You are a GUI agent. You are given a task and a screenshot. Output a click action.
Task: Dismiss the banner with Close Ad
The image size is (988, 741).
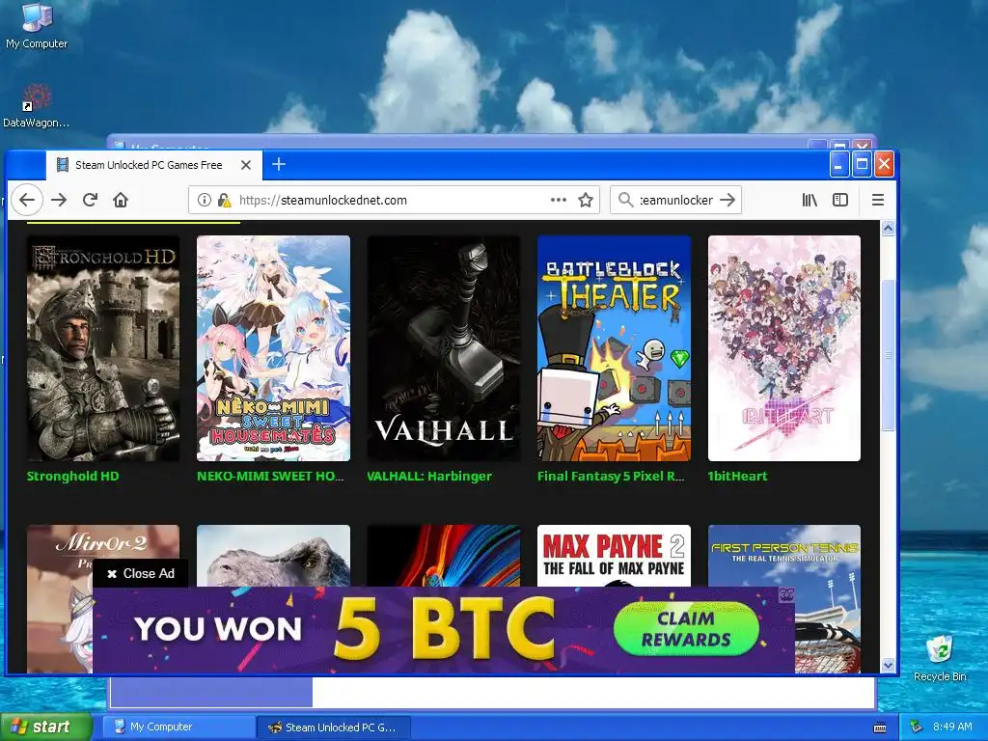point(141,573)
